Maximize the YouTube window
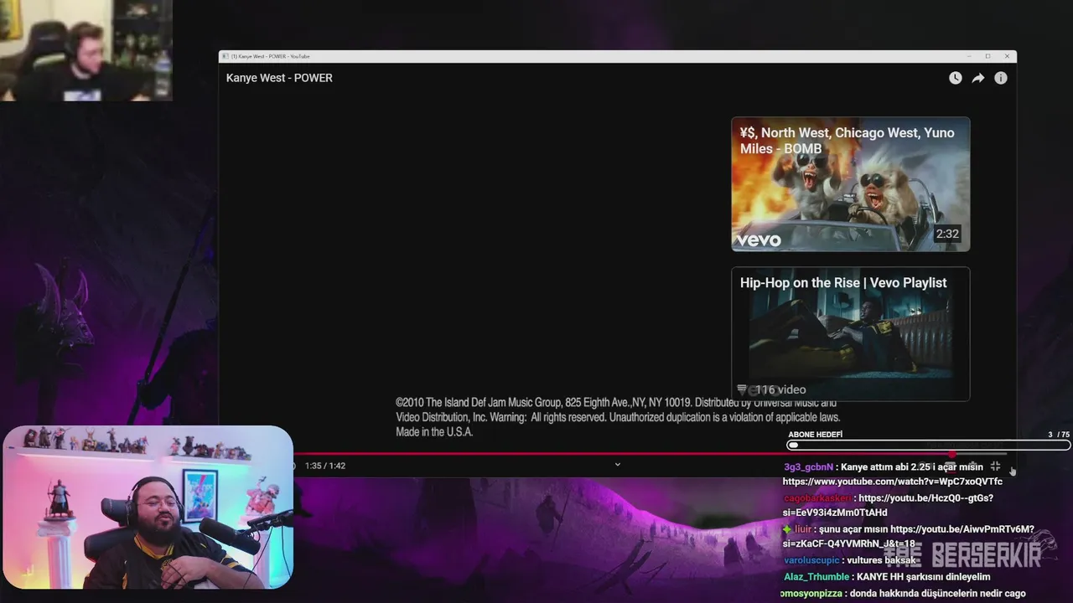Viewport: 1073px width, 603px height. pyautogui.click(x=987, y=56)
